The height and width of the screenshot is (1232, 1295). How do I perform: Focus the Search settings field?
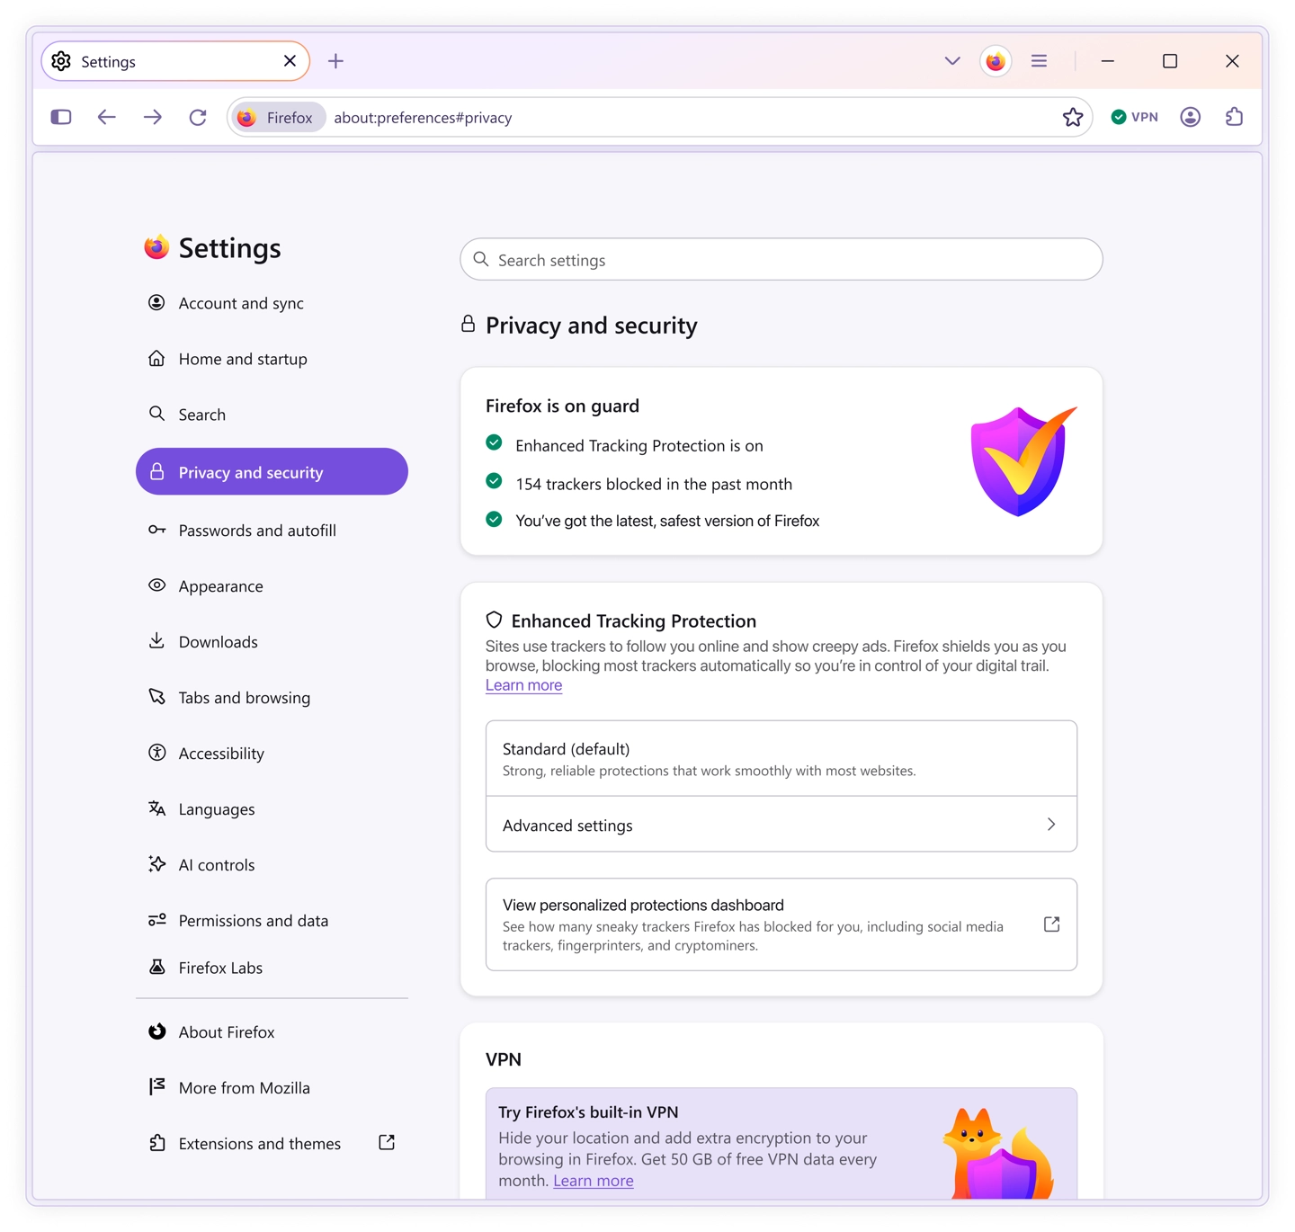coord(781,260)
